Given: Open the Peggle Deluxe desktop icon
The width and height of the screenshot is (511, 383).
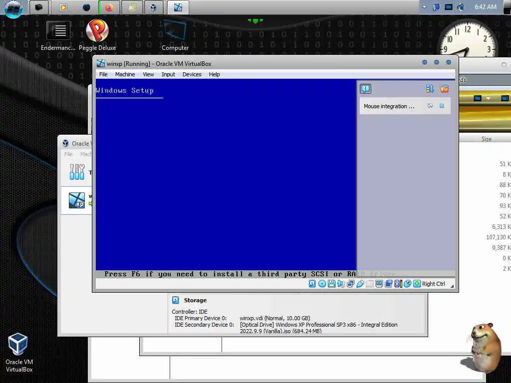Looking at the screenshot, I should (97, 35).
